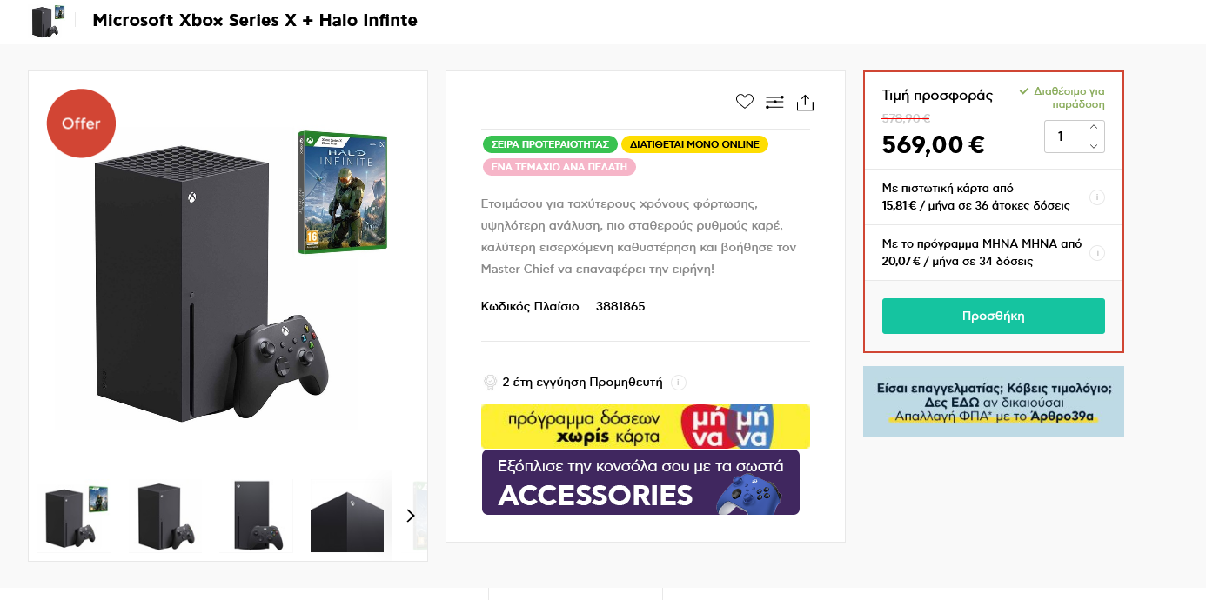Image resolution: width=1206 pixels, height=600 pixels.
Task: Select third thumbnail showing console front view
Action: 257,516
